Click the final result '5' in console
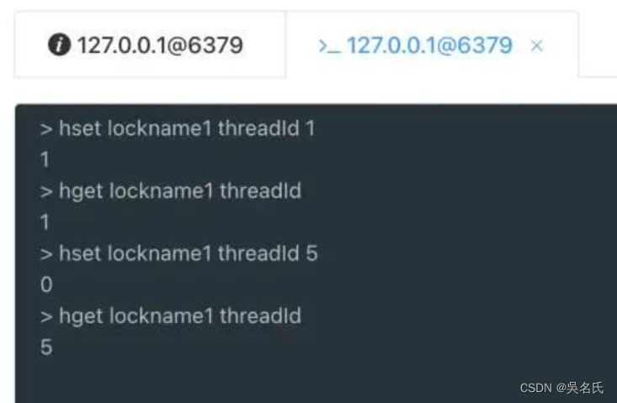 [46, 347]
